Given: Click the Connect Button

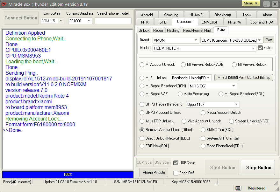Looking at the screenshot, I should coord(21,18).
